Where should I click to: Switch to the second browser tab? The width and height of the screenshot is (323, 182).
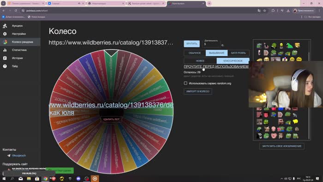click(x=66, y=4)
